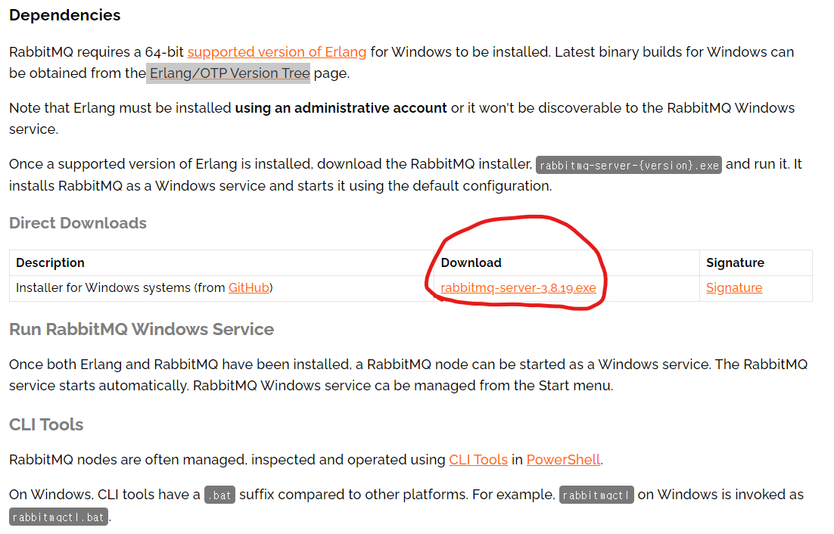The image size is (834, 534).
Task: Download rabbitmq-server-3.8.19.exe
Action: [x=518, y=288]
